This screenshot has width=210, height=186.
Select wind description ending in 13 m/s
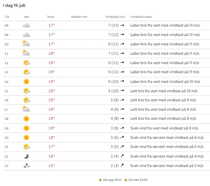click(x=165, y=25)
